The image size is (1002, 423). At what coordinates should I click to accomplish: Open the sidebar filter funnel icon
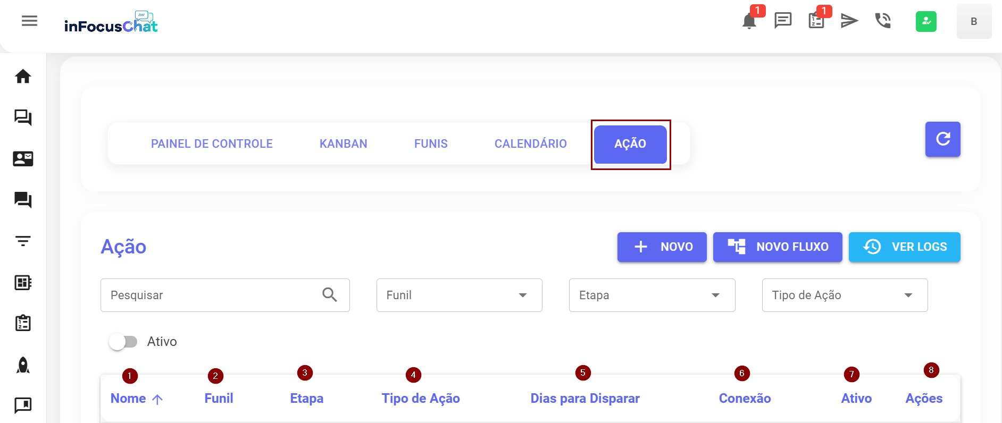pos(23,241)
